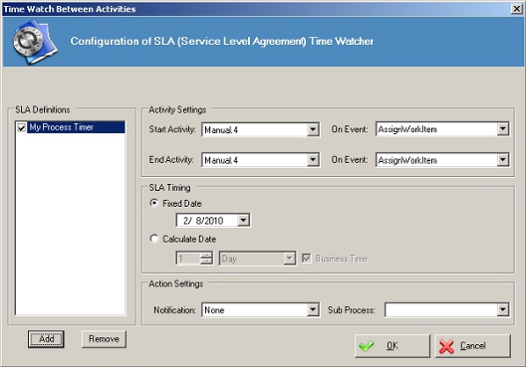Open the End Activity dropdown
This screenshot has width=526, height=367.
point(313,160)
